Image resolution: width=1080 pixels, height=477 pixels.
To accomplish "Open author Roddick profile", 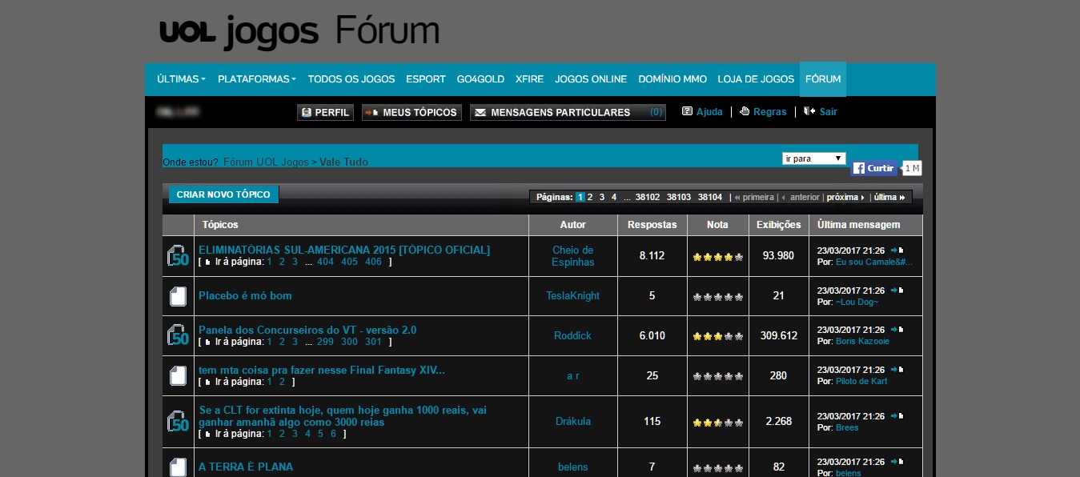I will pyautogui.click(x=572, y=335).
